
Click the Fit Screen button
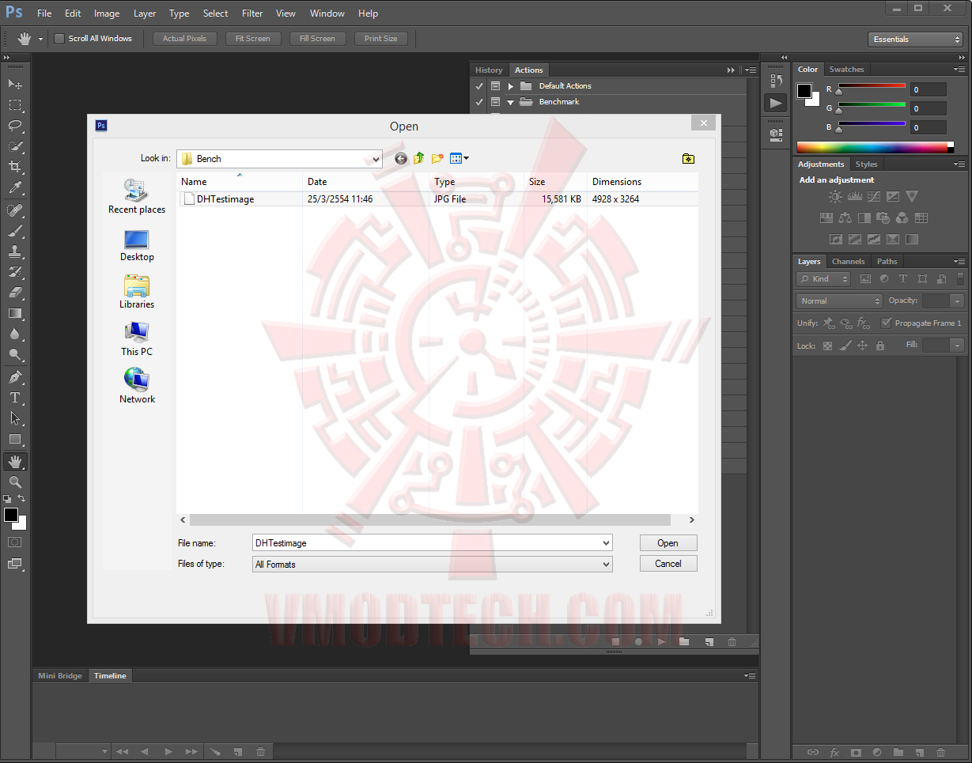[253, 39]
